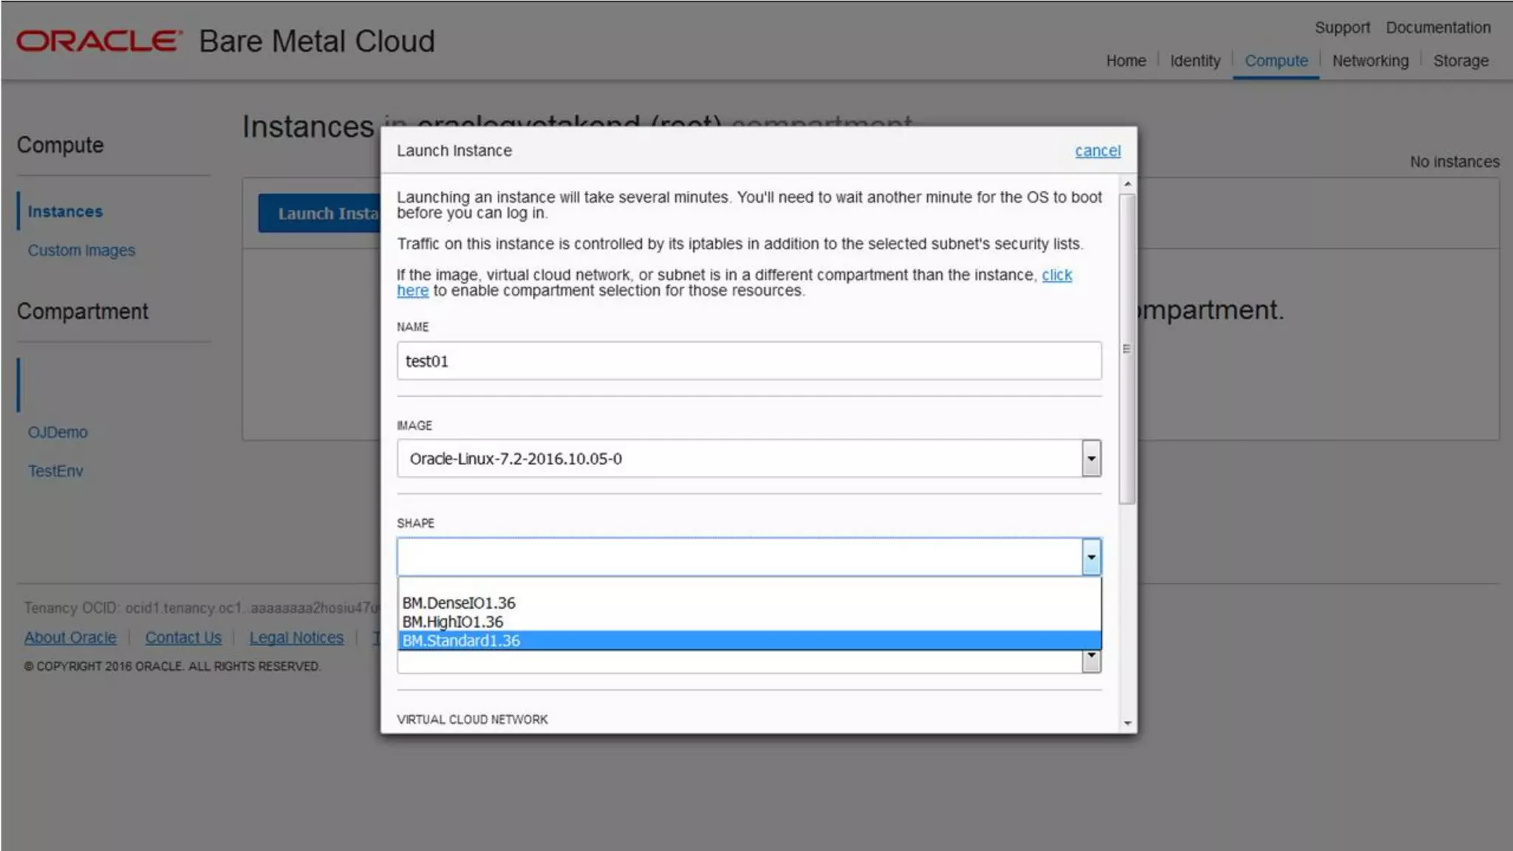Select the TestEnv compartment
The image size is (1513, 851).
tap(55, 471)
